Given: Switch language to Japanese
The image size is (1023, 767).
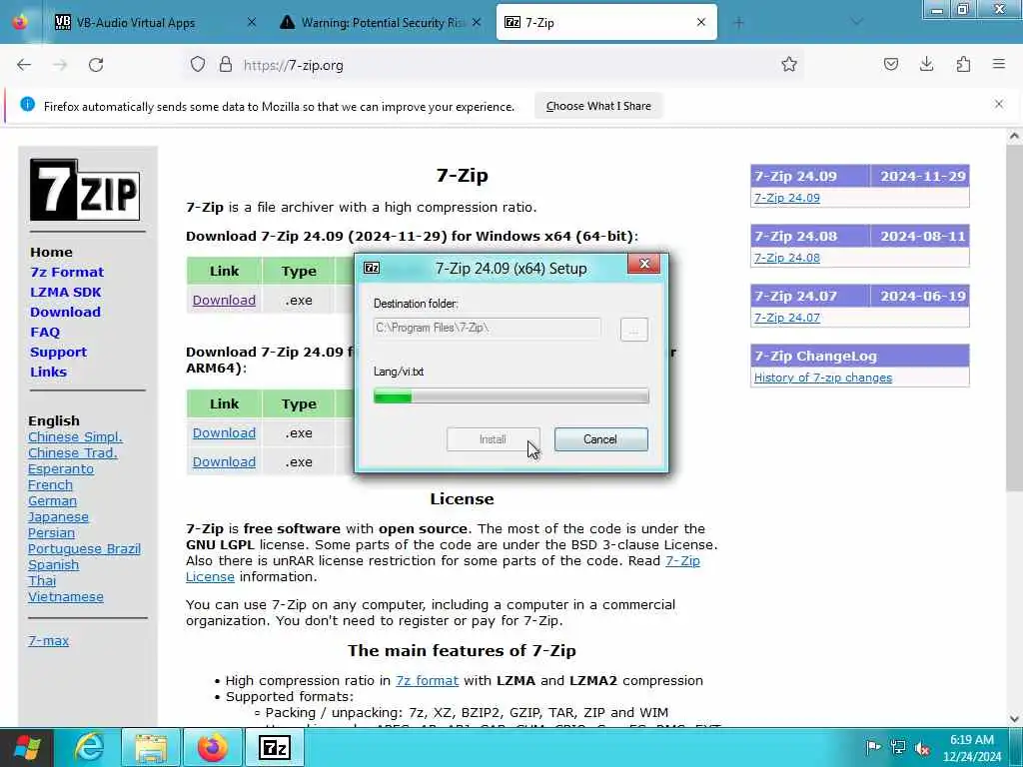Looking at the screenshot, I should click(58, 516).
